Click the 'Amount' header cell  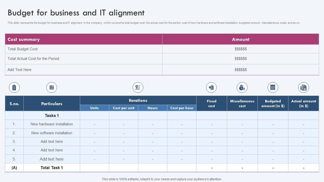[240, 39]
